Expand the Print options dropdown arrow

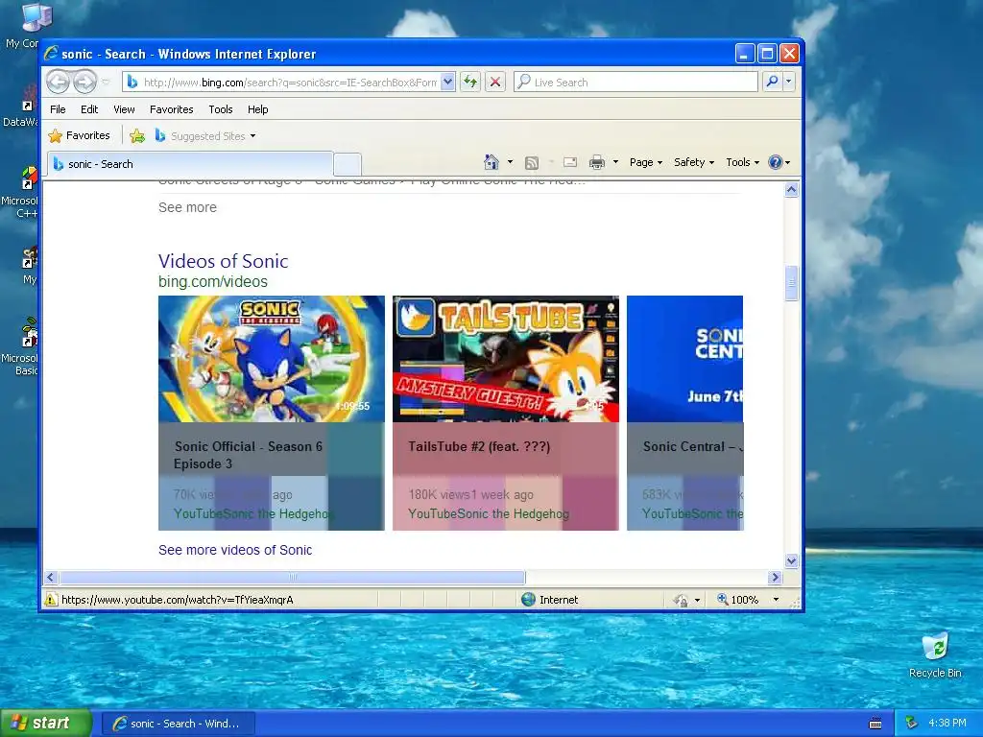(615, 162)
